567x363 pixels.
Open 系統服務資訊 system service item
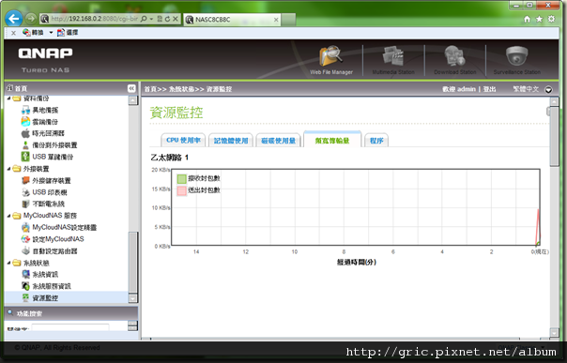(x=46, y=286)
